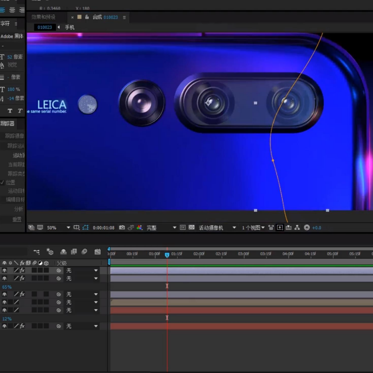Enable 3D layer switch on topmost layer
The height and width of the screenshot is (373, 373).
tap(46, 270)
